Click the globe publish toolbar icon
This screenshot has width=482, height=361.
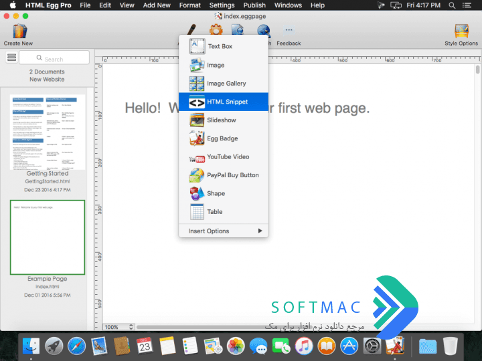[264, 31]
